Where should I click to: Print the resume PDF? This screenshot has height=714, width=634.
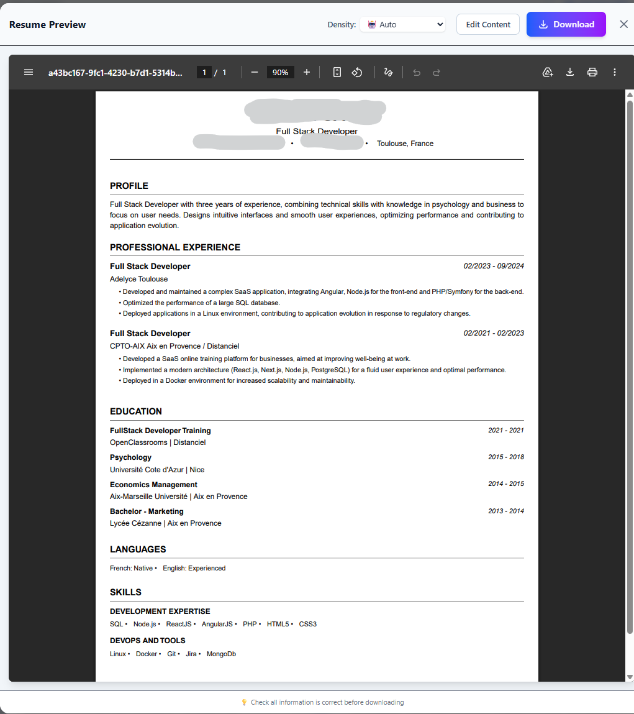tap(592, 72)
